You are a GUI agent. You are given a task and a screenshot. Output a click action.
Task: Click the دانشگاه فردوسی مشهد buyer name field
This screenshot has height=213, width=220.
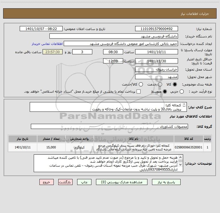click(x=114, y=36)
